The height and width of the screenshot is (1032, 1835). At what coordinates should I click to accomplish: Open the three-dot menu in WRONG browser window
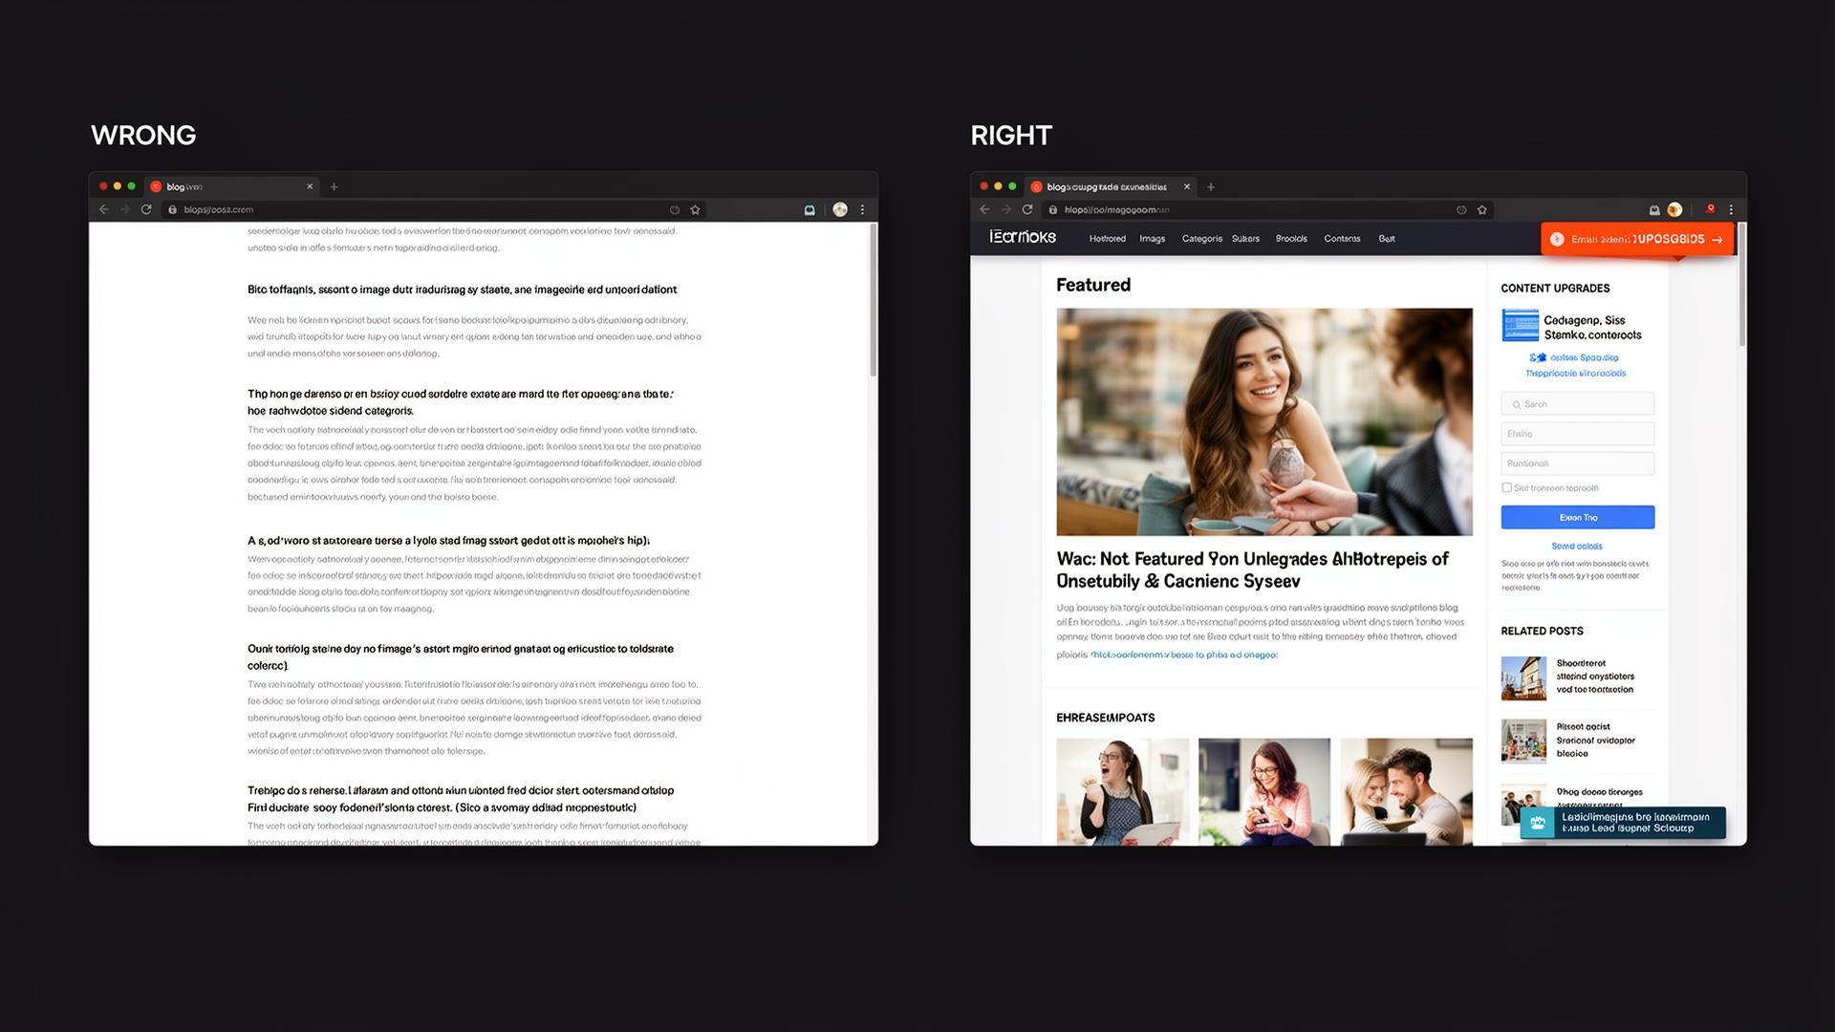point(862,209)
